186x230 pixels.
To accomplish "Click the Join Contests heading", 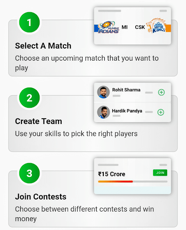I will (40, 197).
